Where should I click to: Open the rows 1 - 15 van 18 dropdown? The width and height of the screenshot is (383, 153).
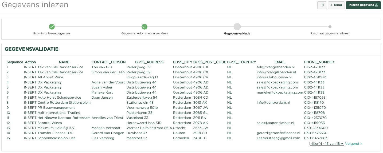coord(327,144)
